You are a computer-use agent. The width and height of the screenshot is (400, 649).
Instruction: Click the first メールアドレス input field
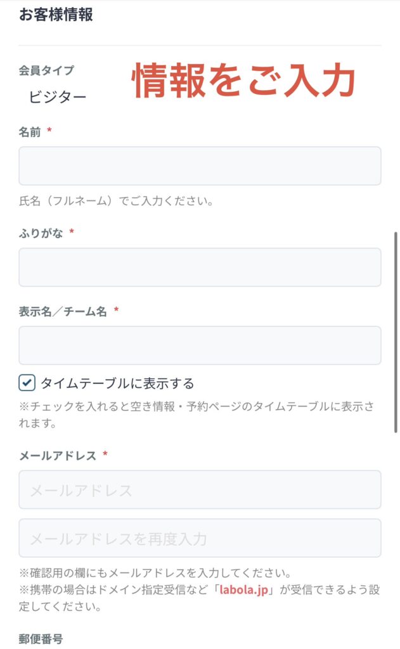tap(200, 490)
